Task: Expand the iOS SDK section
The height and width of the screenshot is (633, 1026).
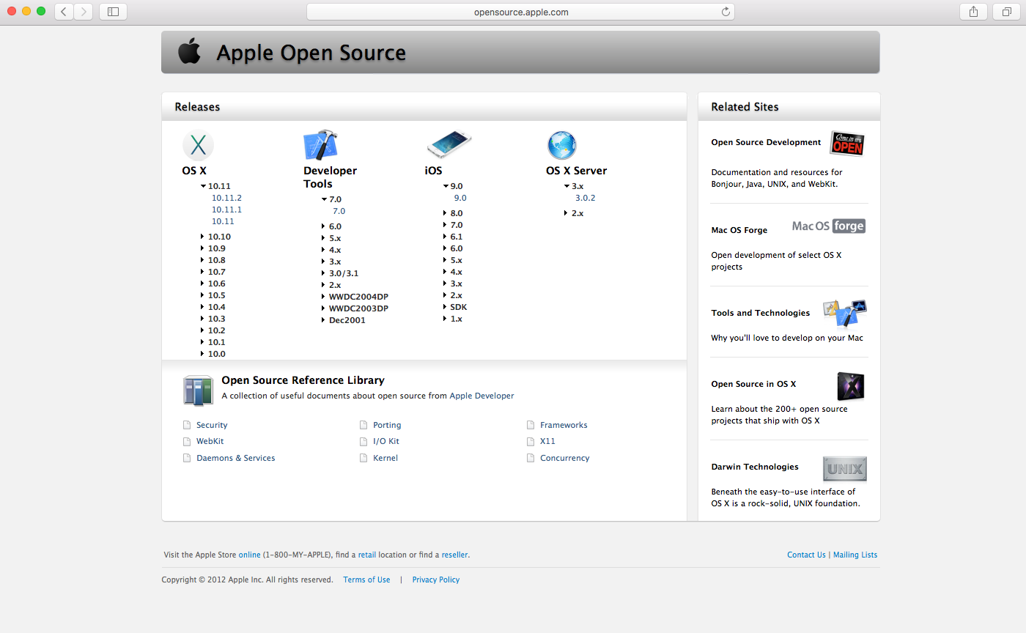Action: [445, 307]
